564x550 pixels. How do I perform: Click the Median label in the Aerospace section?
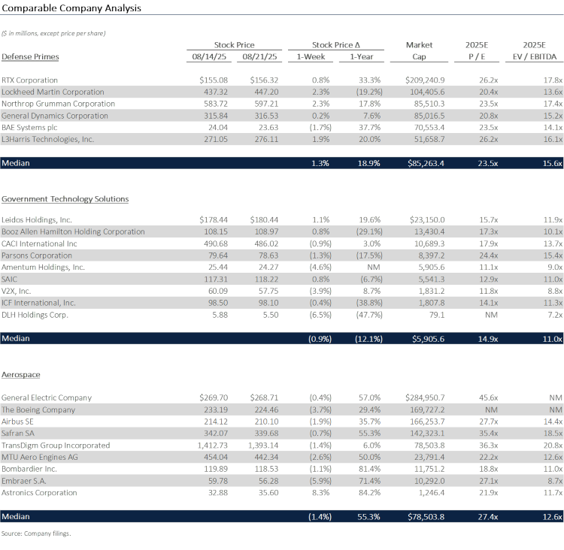pos(15,516)
